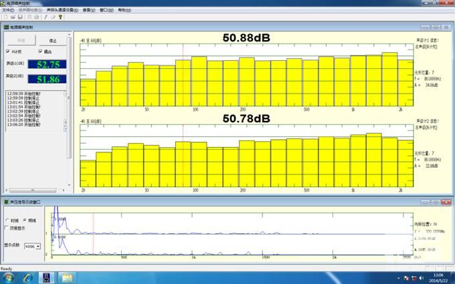The image size is (455, 284).
Task: Click the vertical scrollbar of the left control panel
Action: point(69,110)
